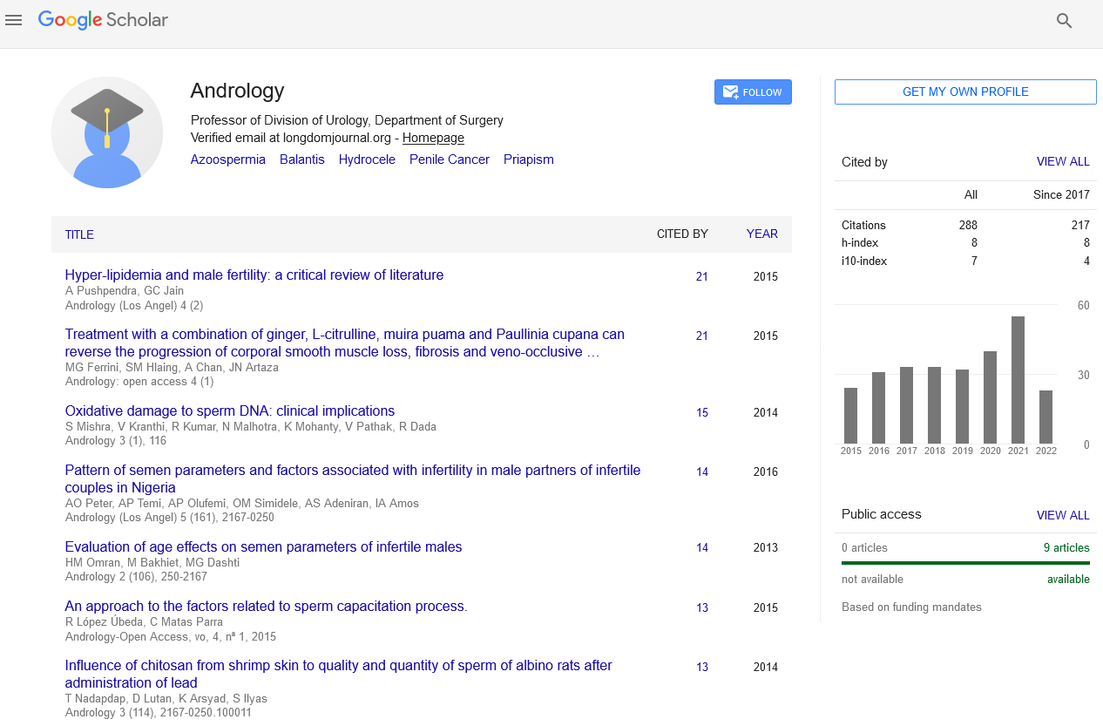1103x726 pixels.
Task: Select the Penile Cancer topic tag
Action: pyautogui.click(x=450, y=159)
